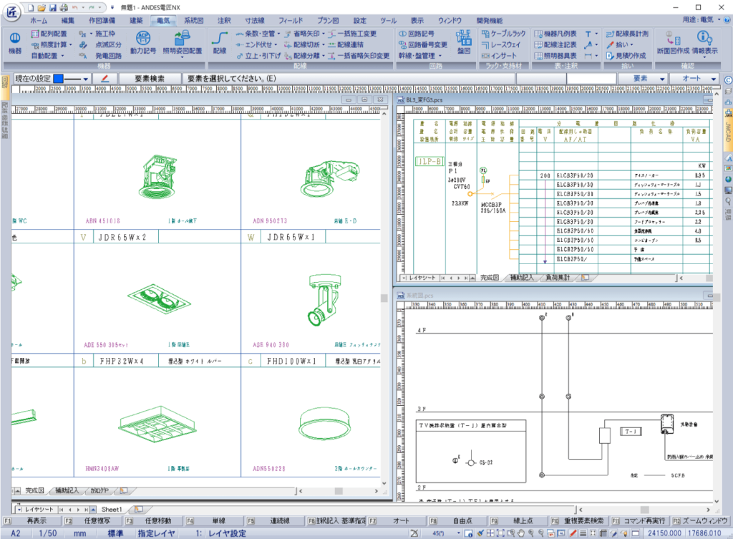The height and width of the screenshot is (539, 733).
Task: Toggle the F7 オート snap mode
Action: [401, 520]
